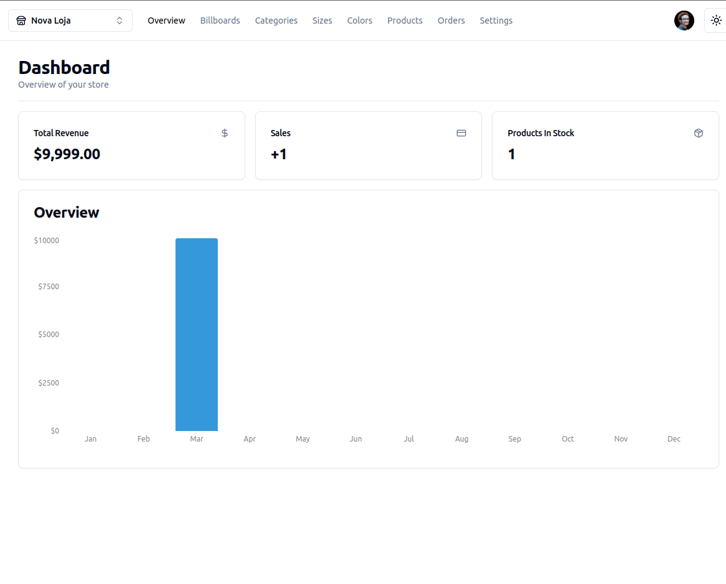The width and height of the screenshot is (726, 584).
Task: Click the dollar sign icon in Total Revenue
Action: [x=225, y=133]
